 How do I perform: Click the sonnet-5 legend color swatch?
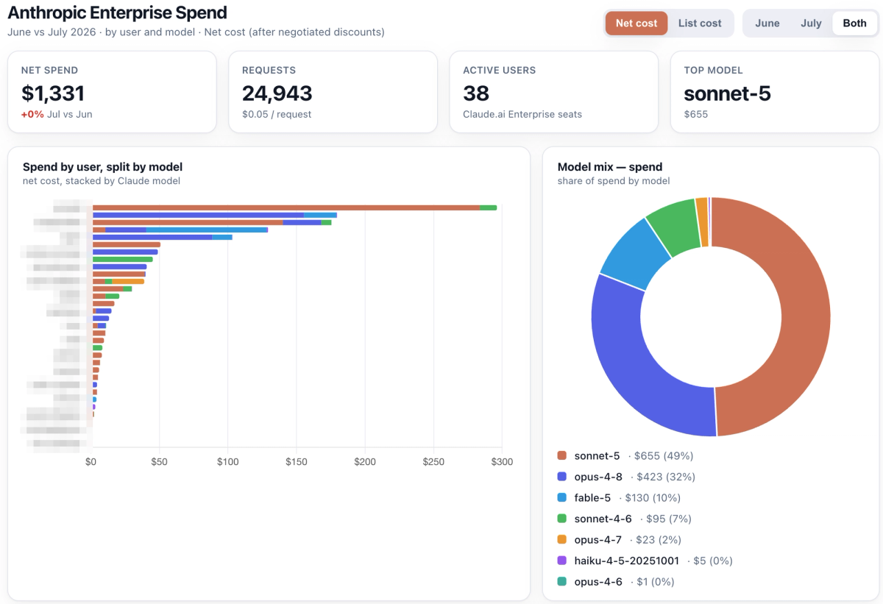pos(562,456)
